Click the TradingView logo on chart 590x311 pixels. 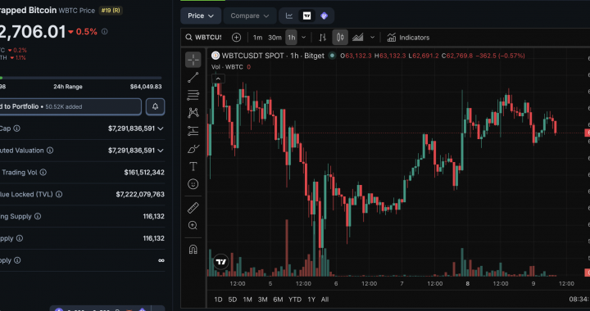pos(221,262)
